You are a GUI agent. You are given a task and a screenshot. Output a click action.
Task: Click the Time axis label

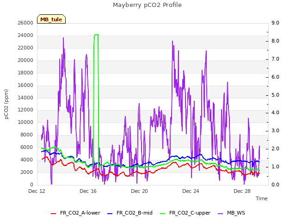coord(262,198)
